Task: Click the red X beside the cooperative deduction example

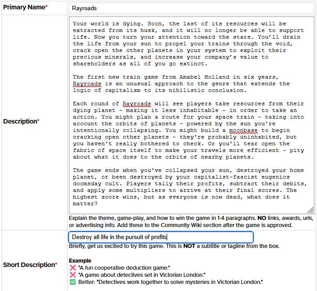Action: tap(73, 268)
